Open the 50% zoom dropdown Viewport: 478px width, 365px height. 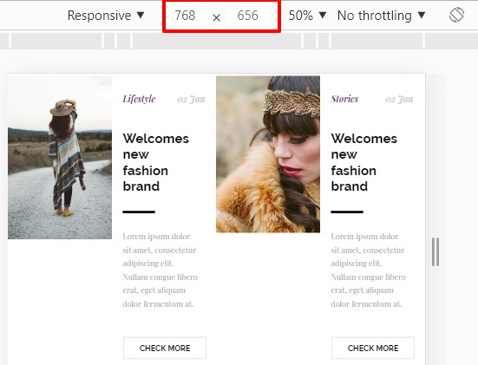pyautogui.click(x=307, y=16)
